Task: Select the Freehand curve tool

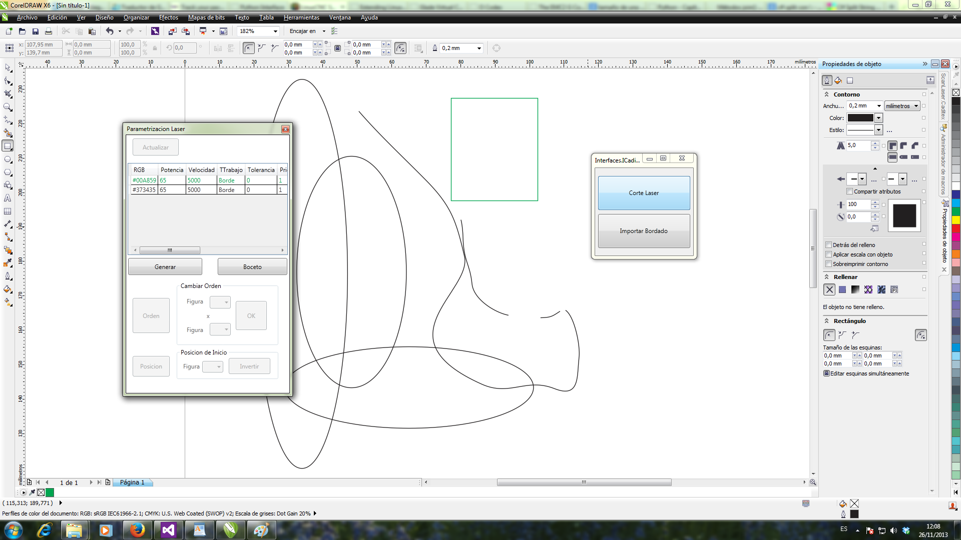Action: (8, 119)
